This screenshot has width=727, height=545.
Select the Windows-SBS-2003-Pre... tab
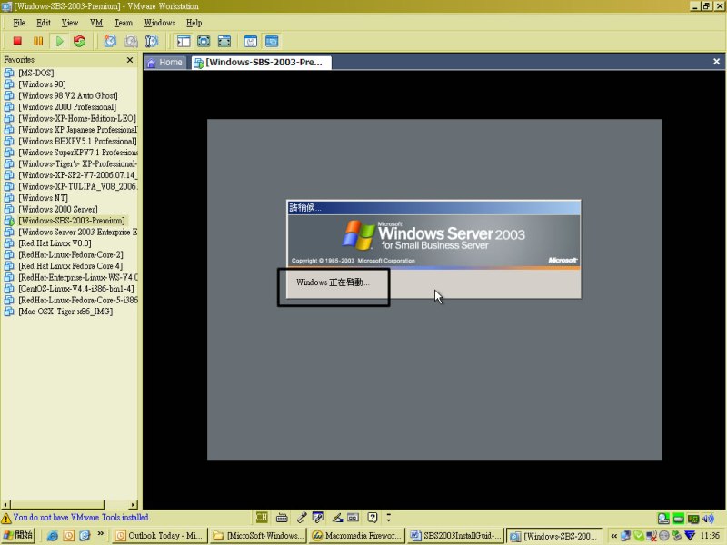point(262,63)
